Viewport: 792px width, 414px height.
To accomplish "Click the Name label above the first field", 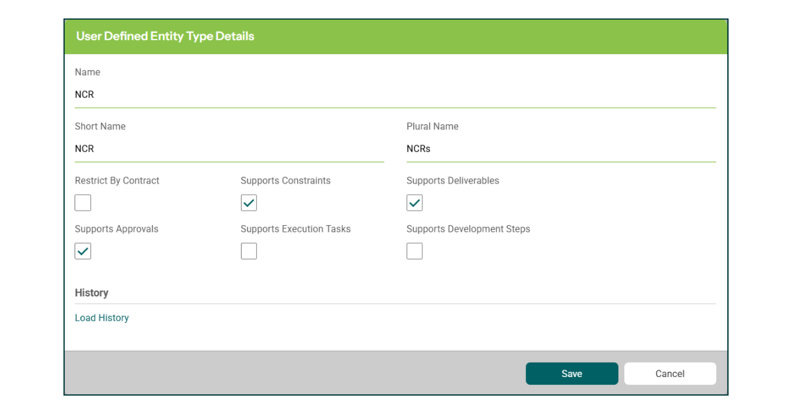I will (x=88, y=72).
